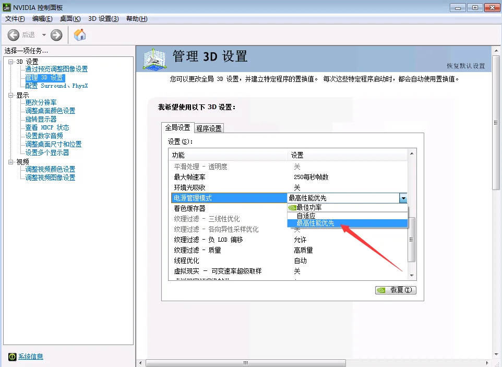
Task: Open the 3D 设置(3) menu
Action: pyautogui.click(x=103, y=19)
